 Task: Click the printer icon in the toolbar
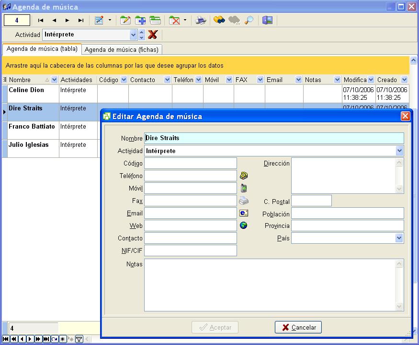201,20
